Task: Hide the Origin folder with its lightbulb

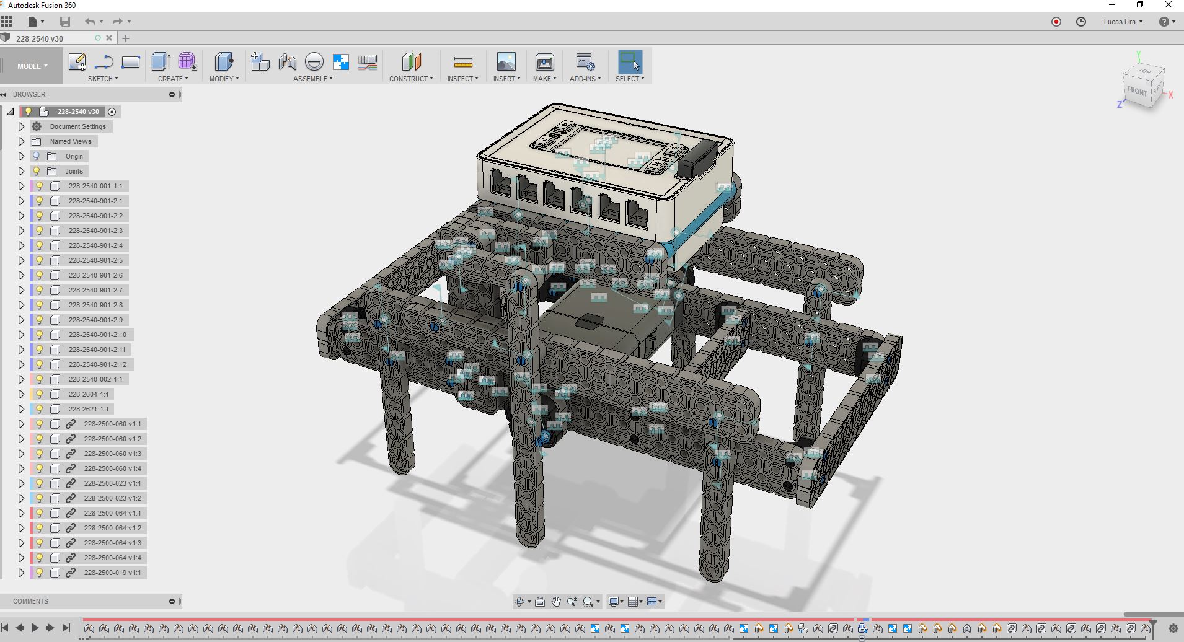Action: 37,156
